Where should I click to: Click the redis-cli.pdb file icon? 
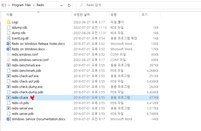pos(9,103)
